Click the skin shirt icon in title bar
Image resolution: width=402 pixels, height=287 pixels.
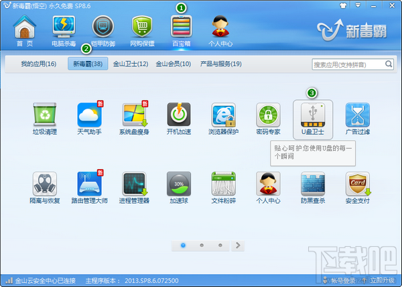click(x=343, y=5)
